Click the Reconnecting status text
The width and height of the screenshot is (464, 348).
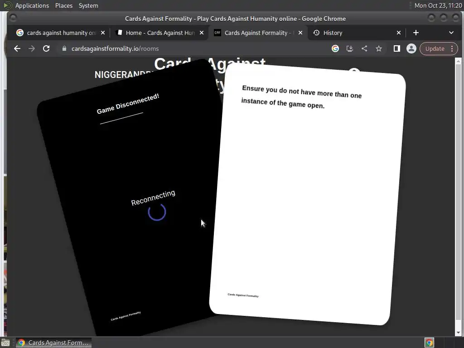point(153,198)
